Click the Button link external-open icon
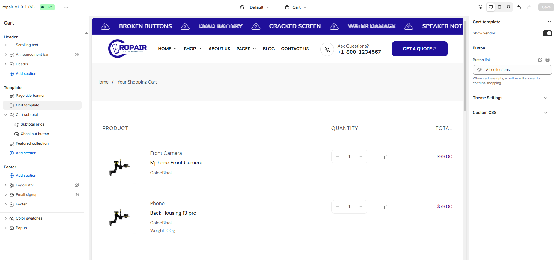The width and height of the screenshot is (555, 260). 540,60
